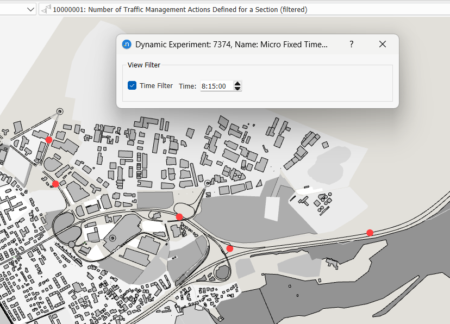Click the broadcast icon beside the view name

click(x=45, y=9)
